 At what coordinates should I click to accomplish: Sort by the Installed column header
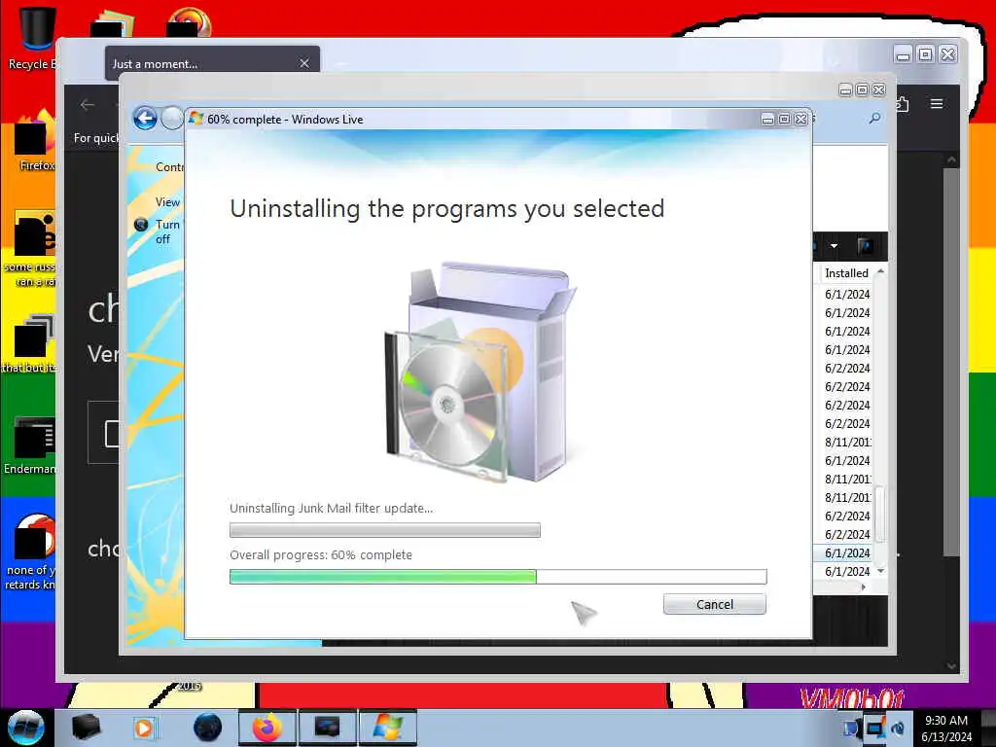pyautogui.click(x=846, y=273)
